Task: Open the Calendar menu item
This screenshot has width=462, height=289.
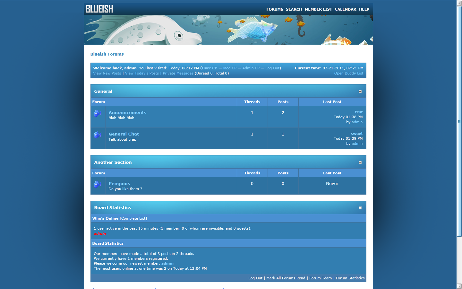Action: click(346, 9)
